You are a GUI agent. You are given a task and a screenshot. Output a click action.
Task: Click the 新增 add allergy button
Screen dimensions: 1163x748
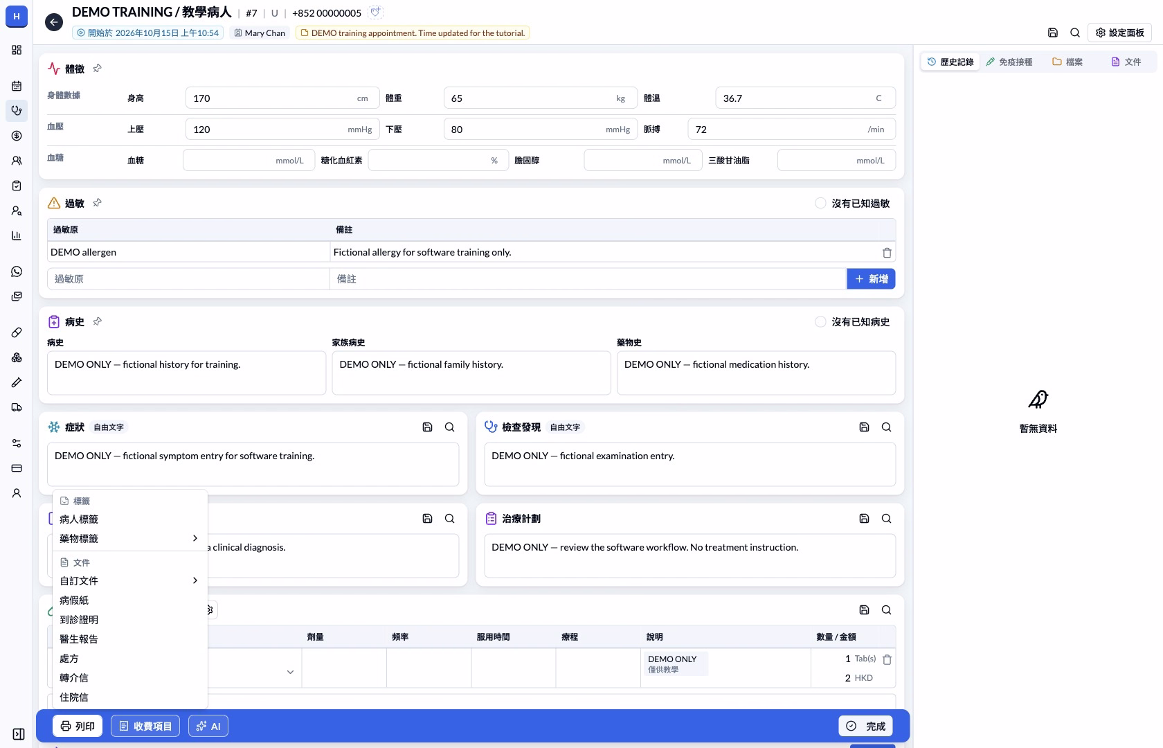tap(871, 279)
